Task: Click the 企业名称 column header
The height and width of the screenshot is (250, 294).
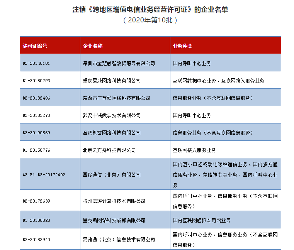Action: (x=93, y=46)
